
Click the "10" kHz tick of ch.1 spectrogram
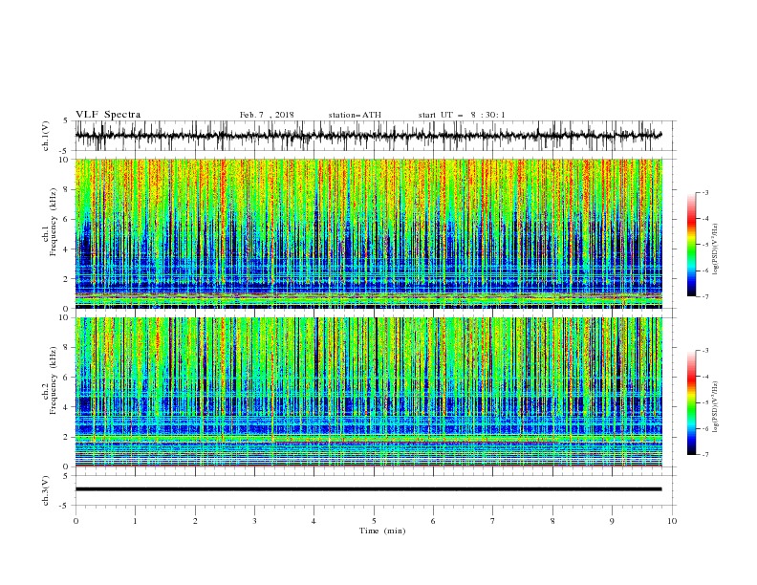click(x=66, y=160)
